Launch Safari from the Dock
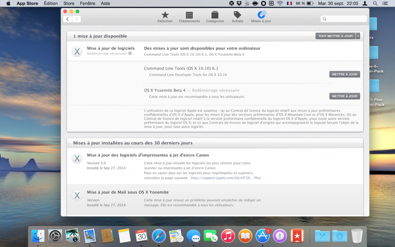Viewport: 395px width, 247px height. pyautogui.click(x=159, y=236)
